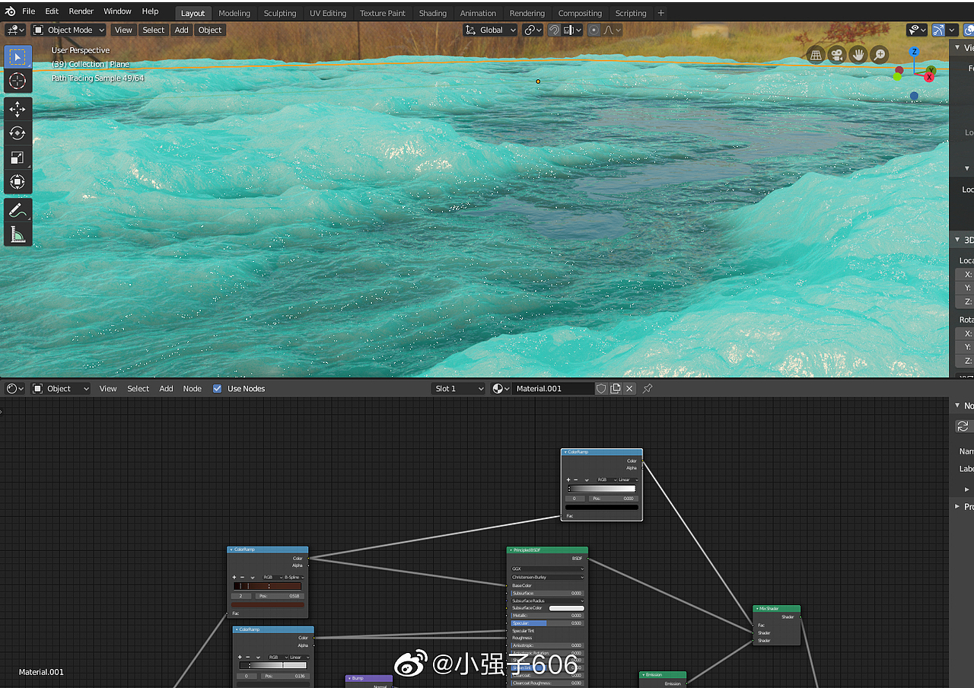Click the hand pan viewport icon
The width and height of the screenshot is (974, 688).
click(858, 54)
